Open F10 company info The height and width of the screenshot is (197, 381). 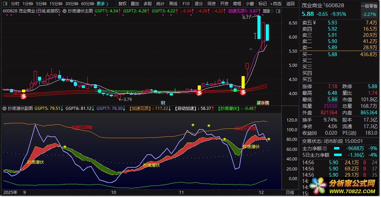(186, 4)
